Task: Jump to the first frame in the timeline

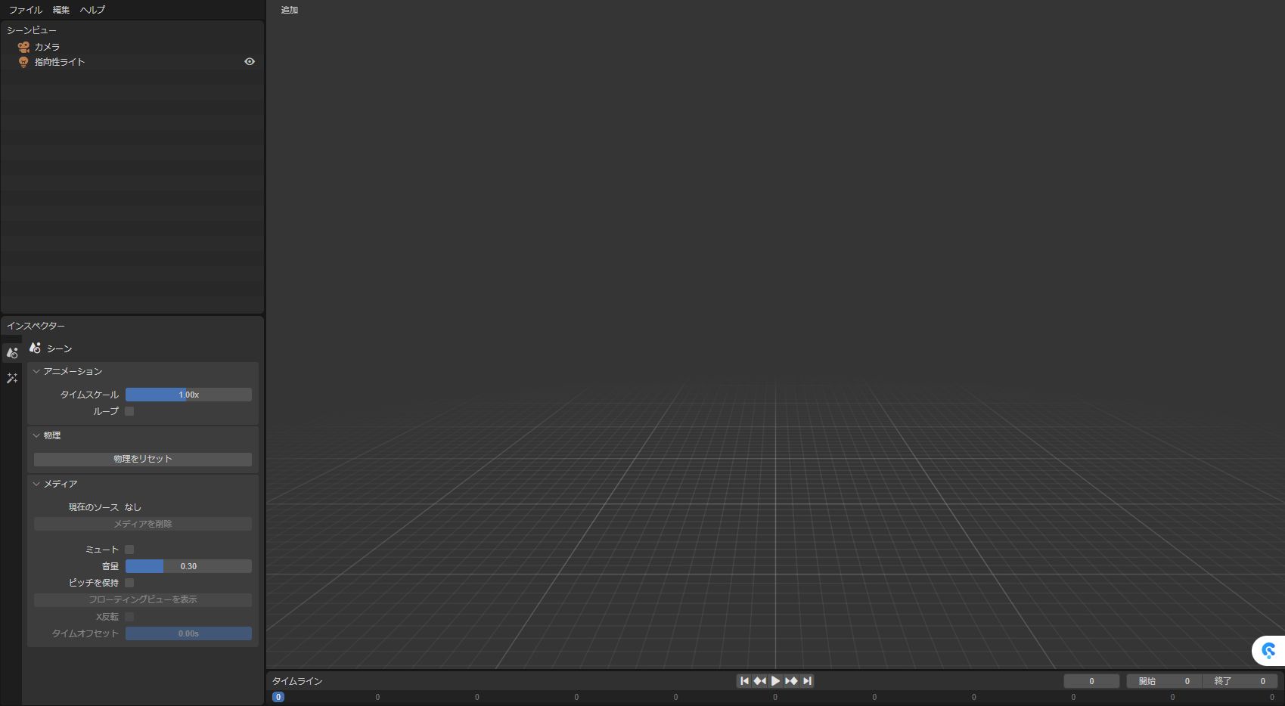Action: coord(744,681)
